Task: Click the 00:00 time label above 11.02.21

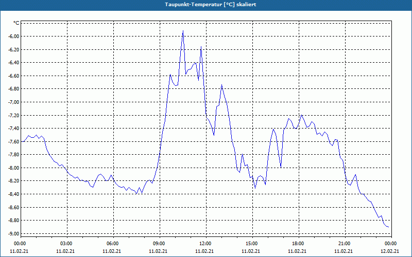Action: pos(19,244)
